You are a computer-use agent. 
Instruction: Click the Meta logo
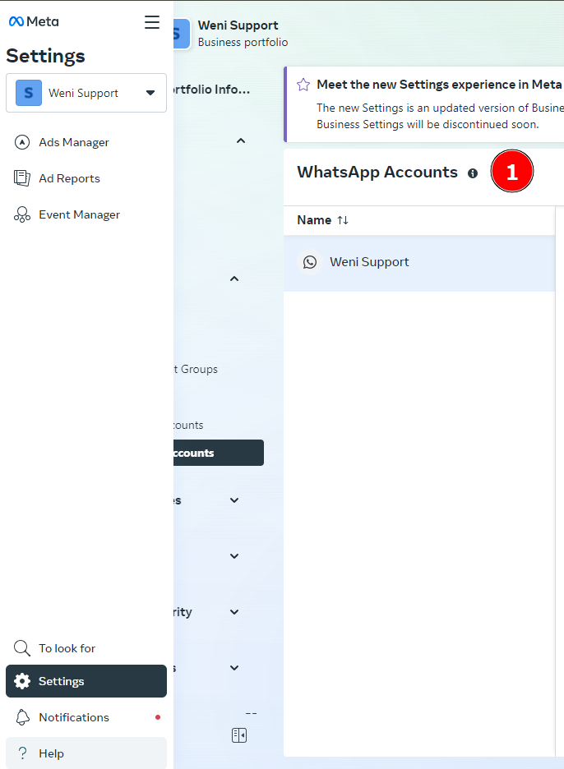(33, 21)
